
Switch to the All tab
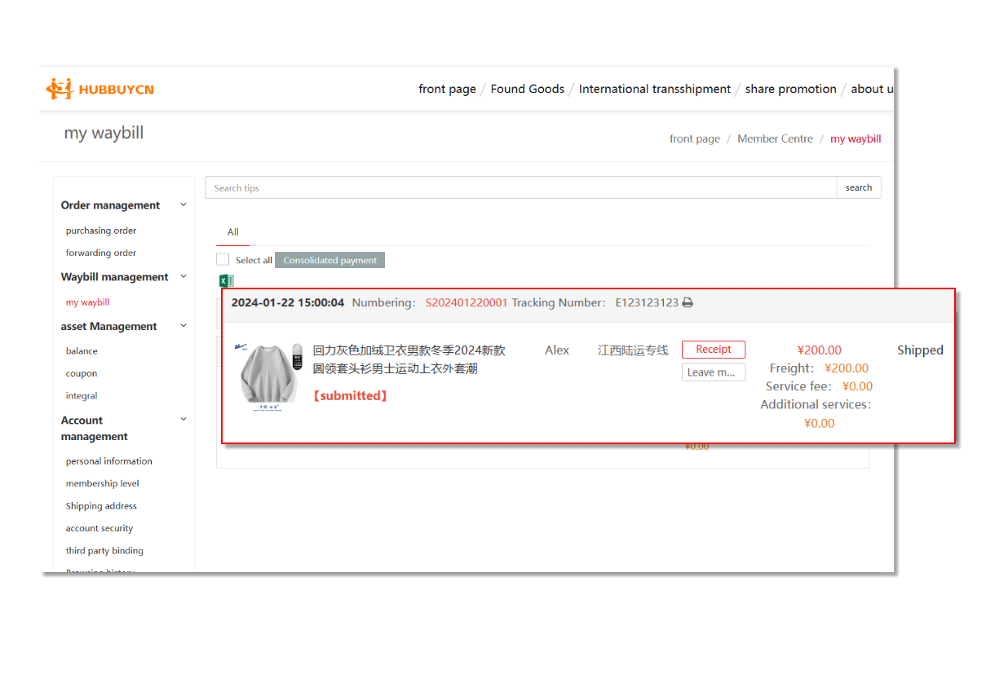[232, 232]
